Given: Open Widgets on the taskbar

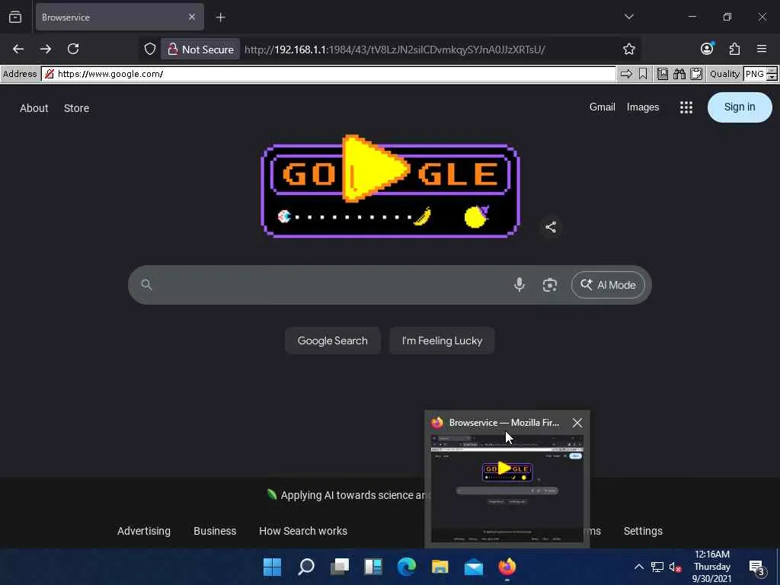Looking at the screenshot, I should coord(373,567).
